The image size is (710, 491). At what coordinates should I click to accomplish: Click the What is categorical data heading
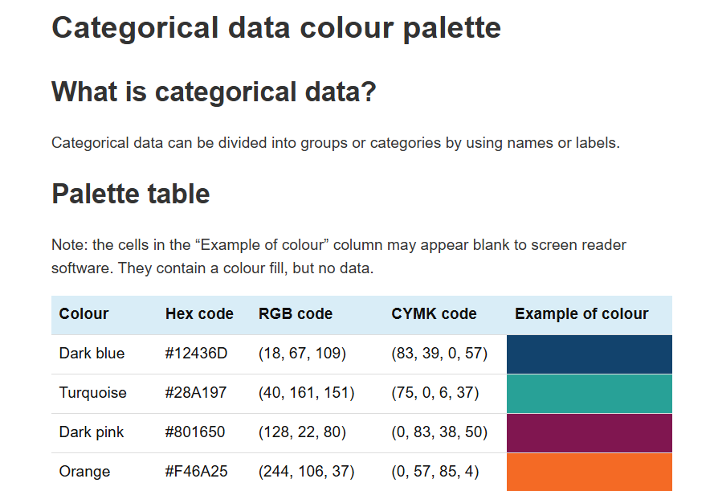click(x=214, y=92)
